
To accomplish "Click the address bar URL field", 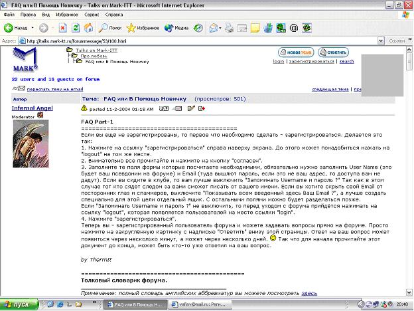I will coord(198,41).
